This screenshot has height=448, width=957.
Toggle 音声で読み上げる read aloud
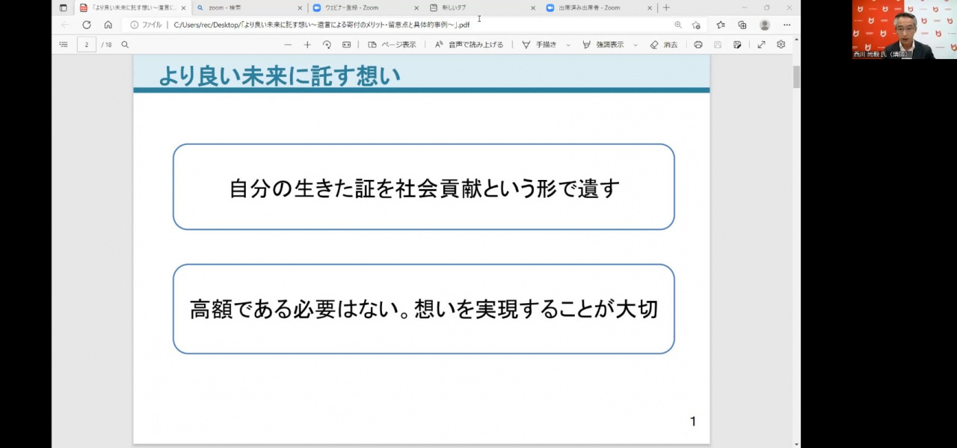tap(469, 45)
